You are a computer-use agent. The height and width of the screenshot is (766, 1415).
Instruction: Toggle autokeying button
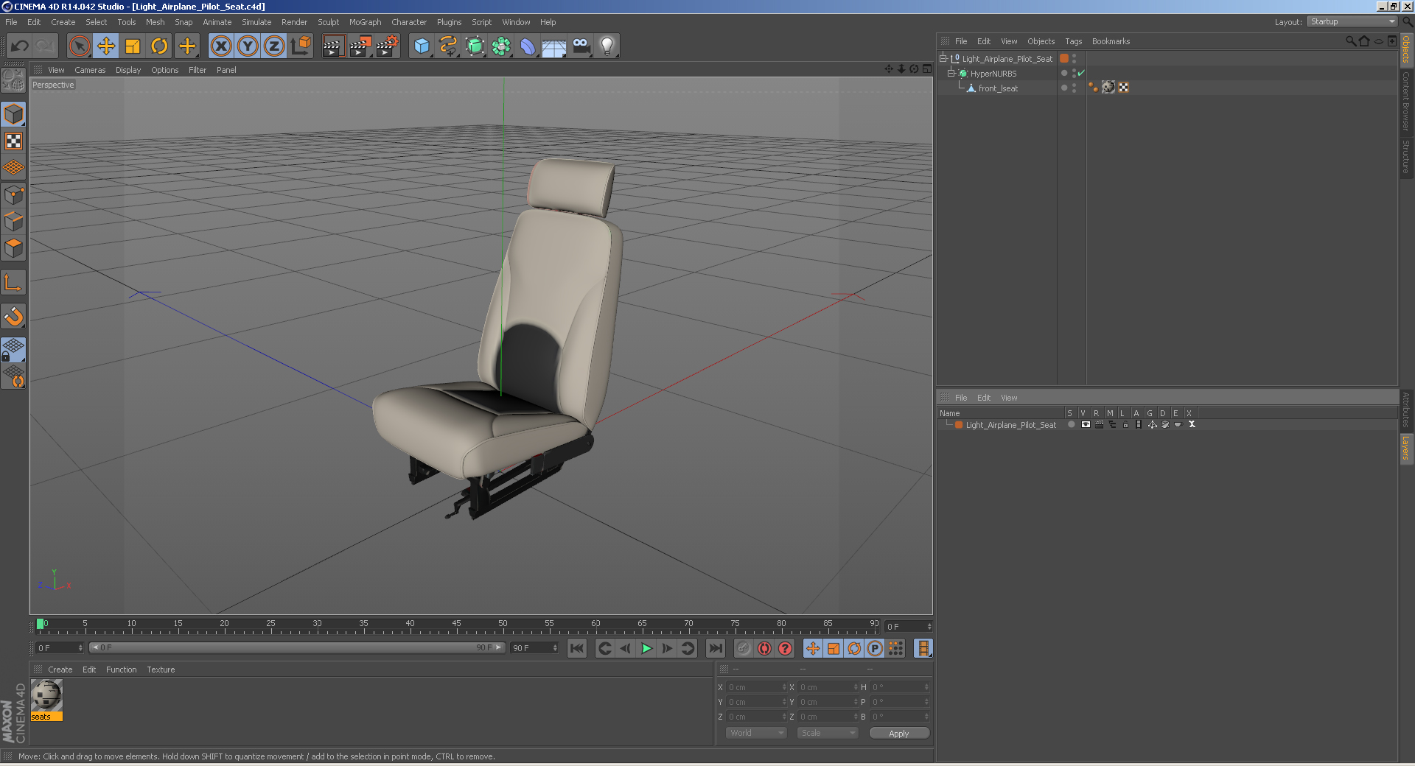pyautogui.click(x=764, y=648)
